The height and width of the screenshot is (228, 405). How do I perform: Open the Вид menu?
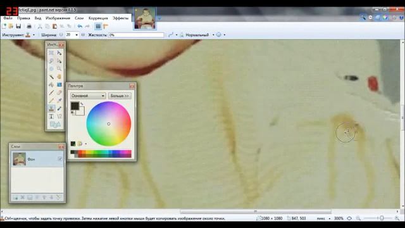[38, 18]
